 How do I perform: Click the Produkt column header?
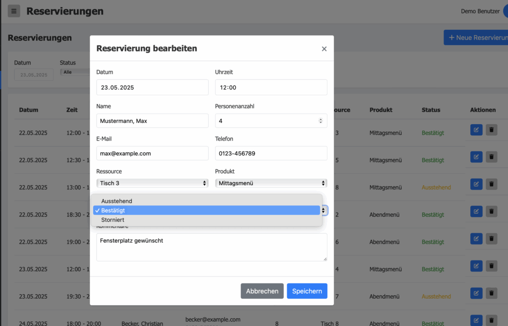point(381,110)
